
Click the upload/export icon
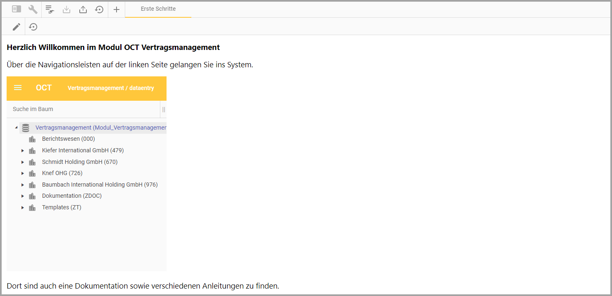(83, 9)
